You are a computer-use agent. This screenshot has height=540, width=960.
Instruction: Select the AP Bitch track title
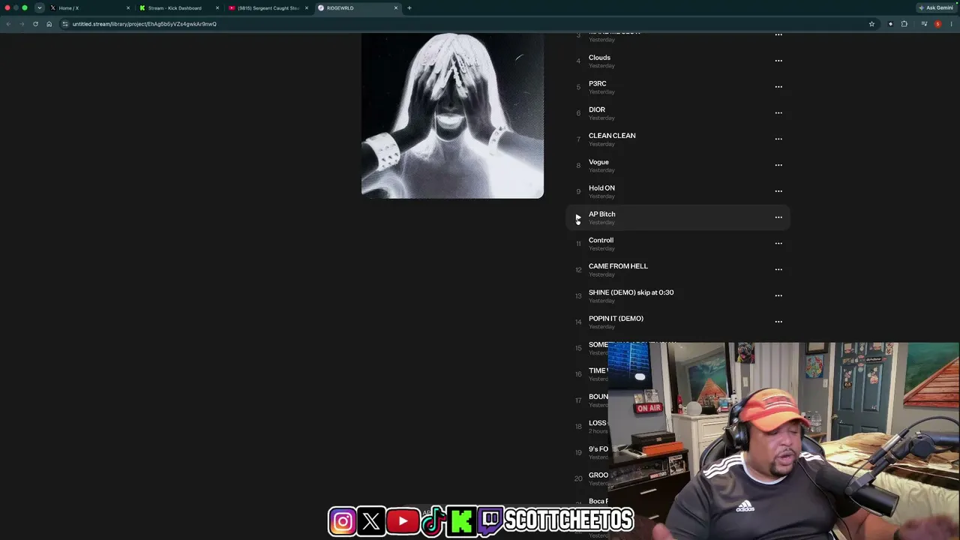click(602, 214)
